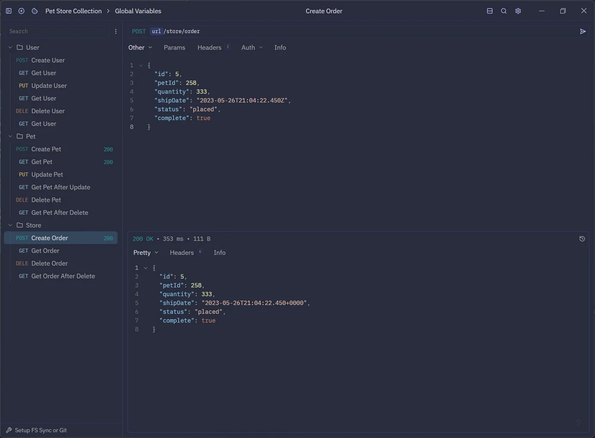Select the Create Order request

coord(61,238)
